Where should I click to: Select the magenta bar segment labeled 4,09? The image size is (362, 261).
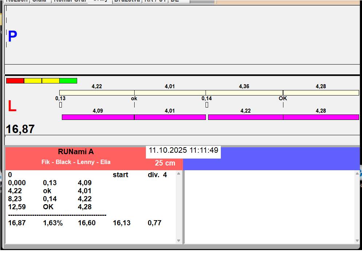98,117
